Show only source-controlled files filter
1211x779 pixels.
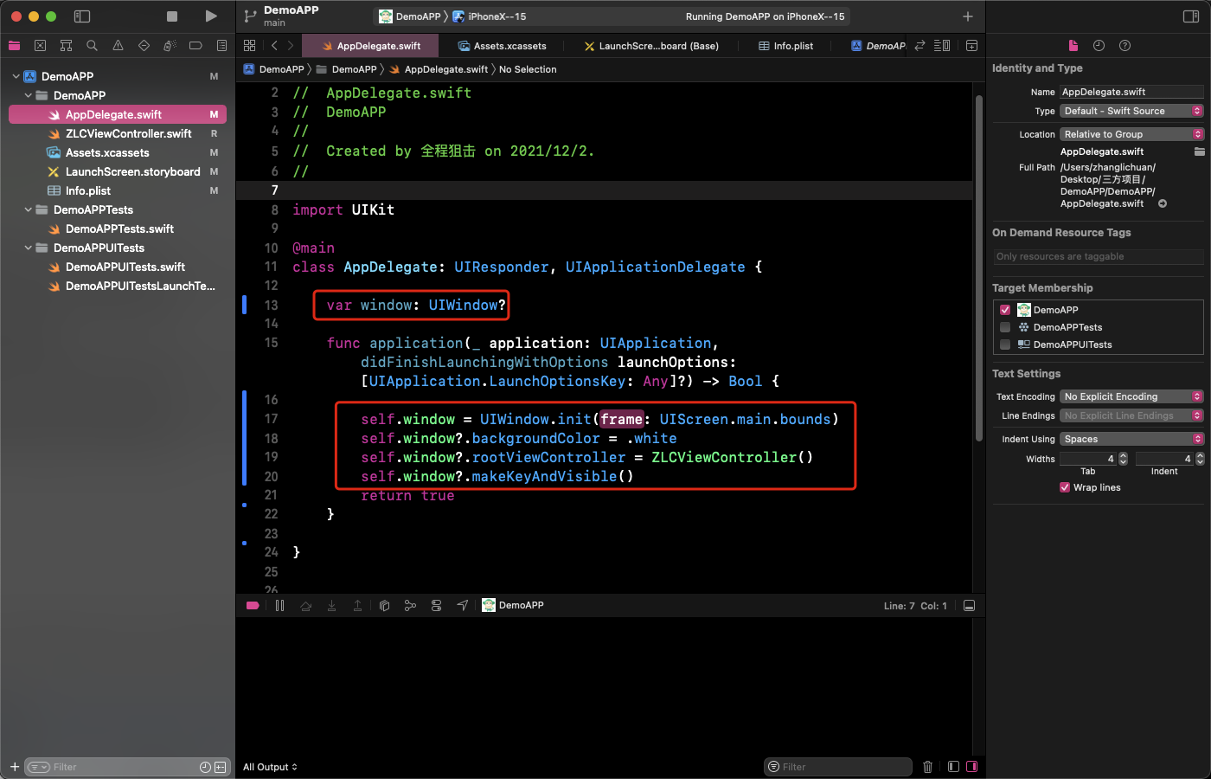pos(221,767)
